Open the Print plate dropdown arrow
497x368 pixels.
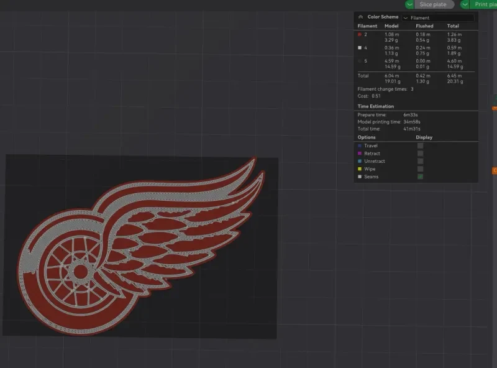point(465,4)
